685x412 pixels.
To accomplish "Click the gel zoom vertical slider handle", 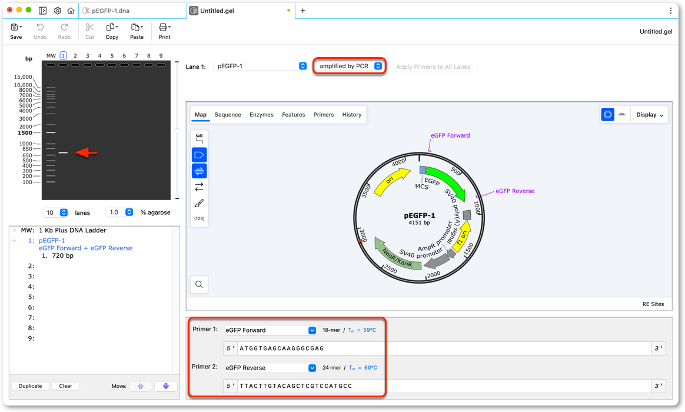I will pyautogui.click(x=177, y=131).
